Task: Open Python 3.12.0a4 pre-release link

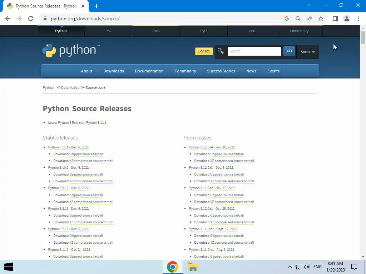Action: 212,147
